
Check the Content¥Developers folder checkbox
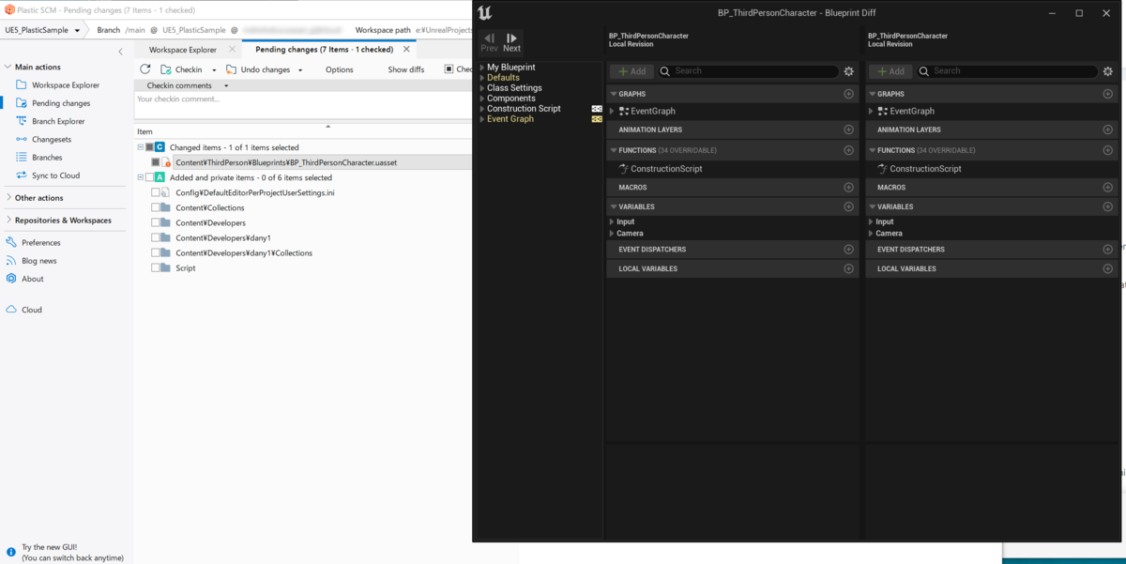coord(156,222)
